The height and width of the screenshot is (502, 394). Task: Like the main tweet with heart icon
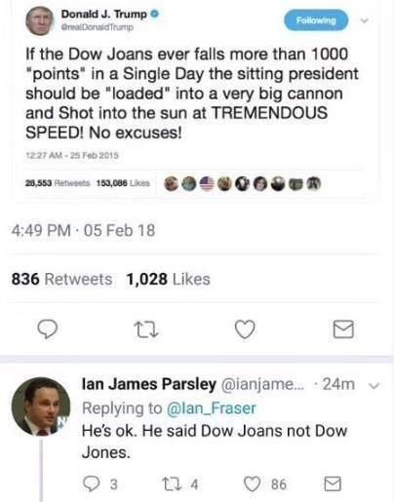245,329
